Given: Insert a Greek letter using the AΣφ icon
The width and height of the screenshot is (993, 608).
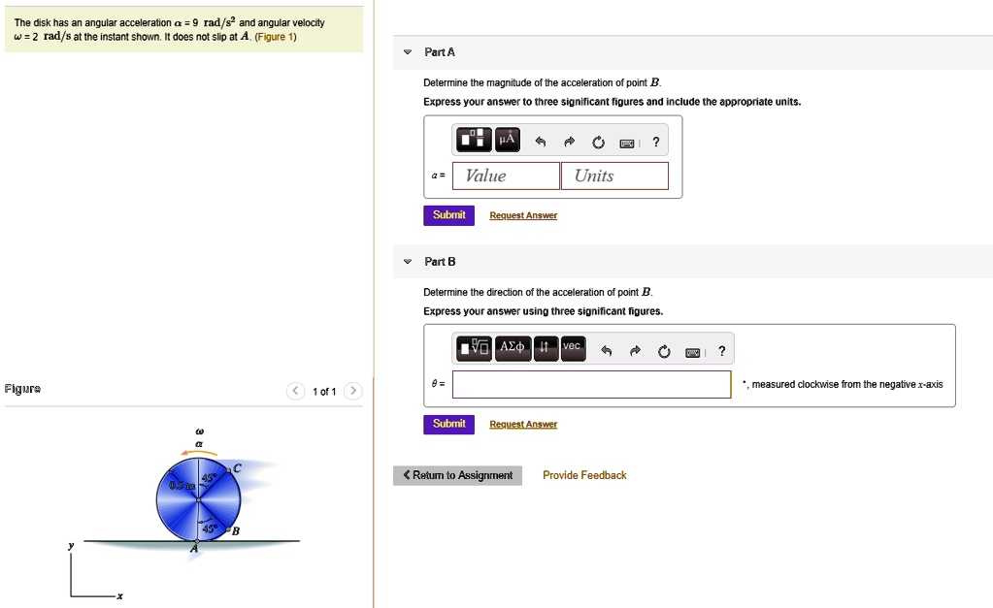Looking at the screenshot, I should [513, 348].
